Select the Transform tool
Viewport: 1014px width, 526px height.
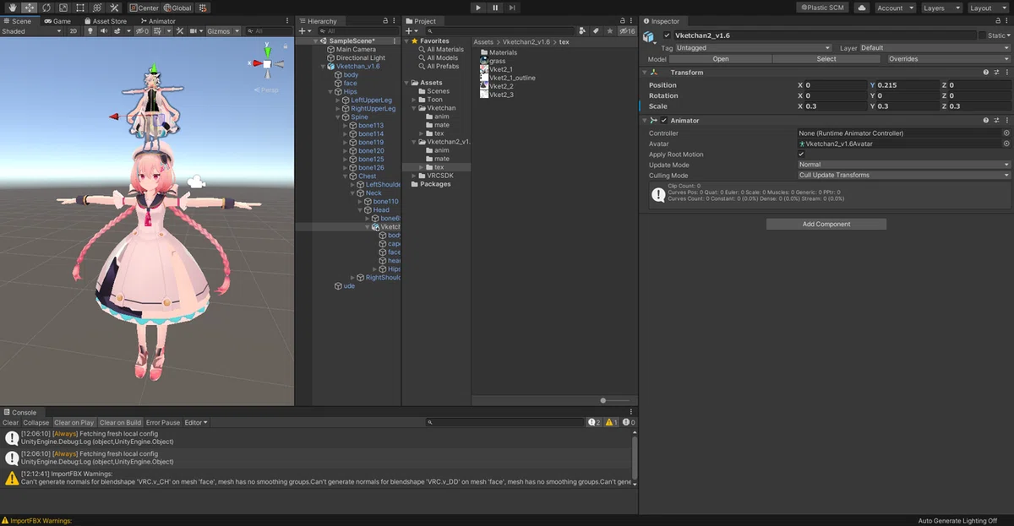(x=97, y=8)
